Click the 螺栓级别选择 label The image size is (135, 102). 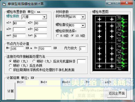click(x=66, y=31)
